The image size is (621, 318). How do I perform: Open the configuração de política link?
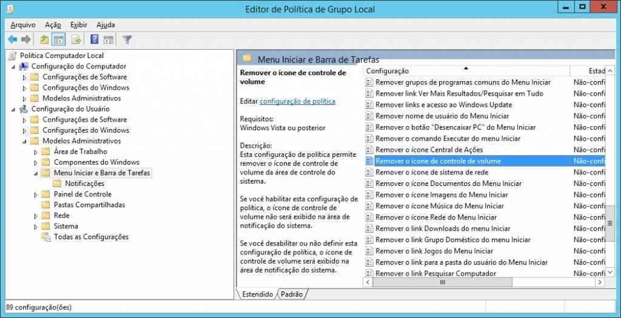pos(297,101)
